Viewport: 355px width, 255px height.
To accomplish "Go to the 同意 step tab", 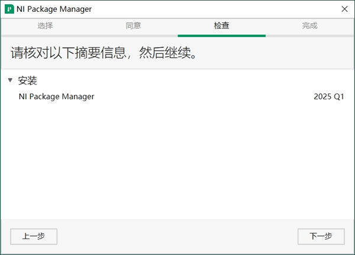I will click(x=133, y=25).
